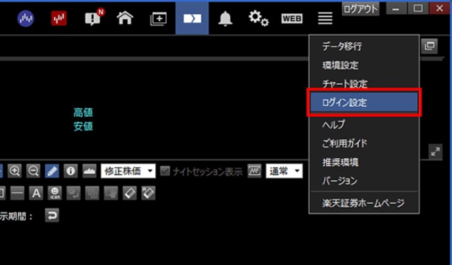Click the erase-all eraser icon
This screenshot has width=452, height=265.
click(x=148, y=193)
